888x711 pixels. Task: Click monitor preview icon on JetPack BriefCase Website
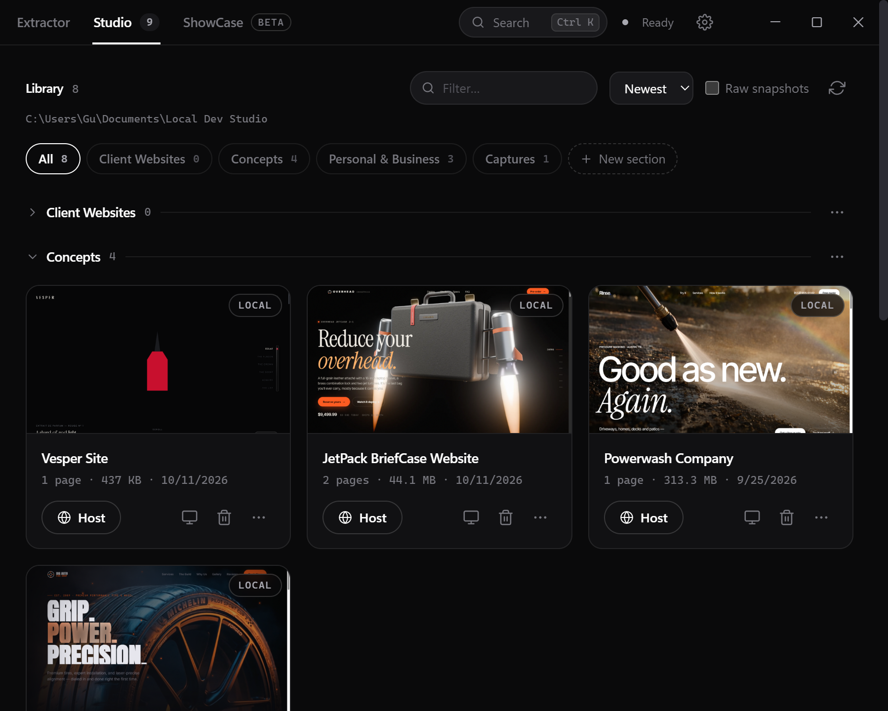tap(471, 517)
